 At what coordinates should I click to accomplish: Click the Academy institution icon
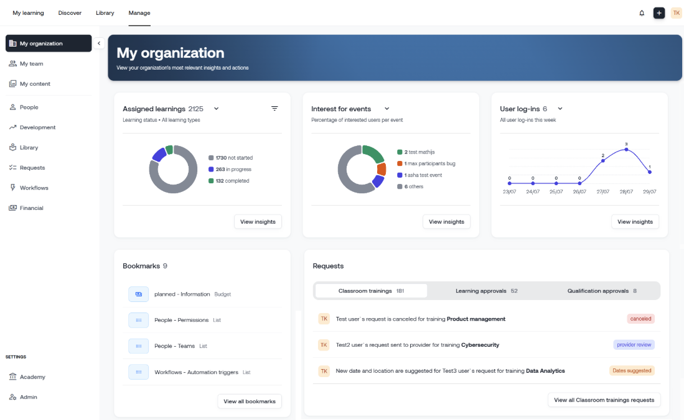(12, 377)
